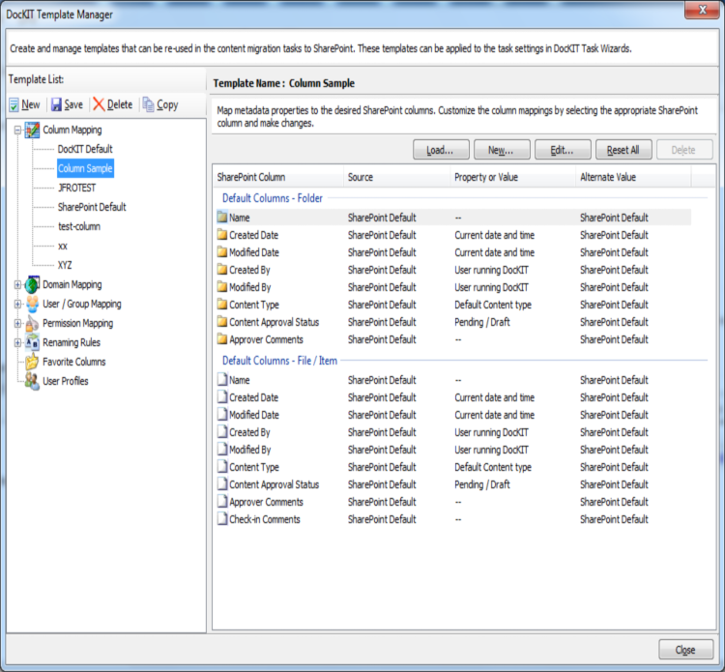Screen dimensions: 725x672
Task: Click the Close button
Action: (685, 650)
